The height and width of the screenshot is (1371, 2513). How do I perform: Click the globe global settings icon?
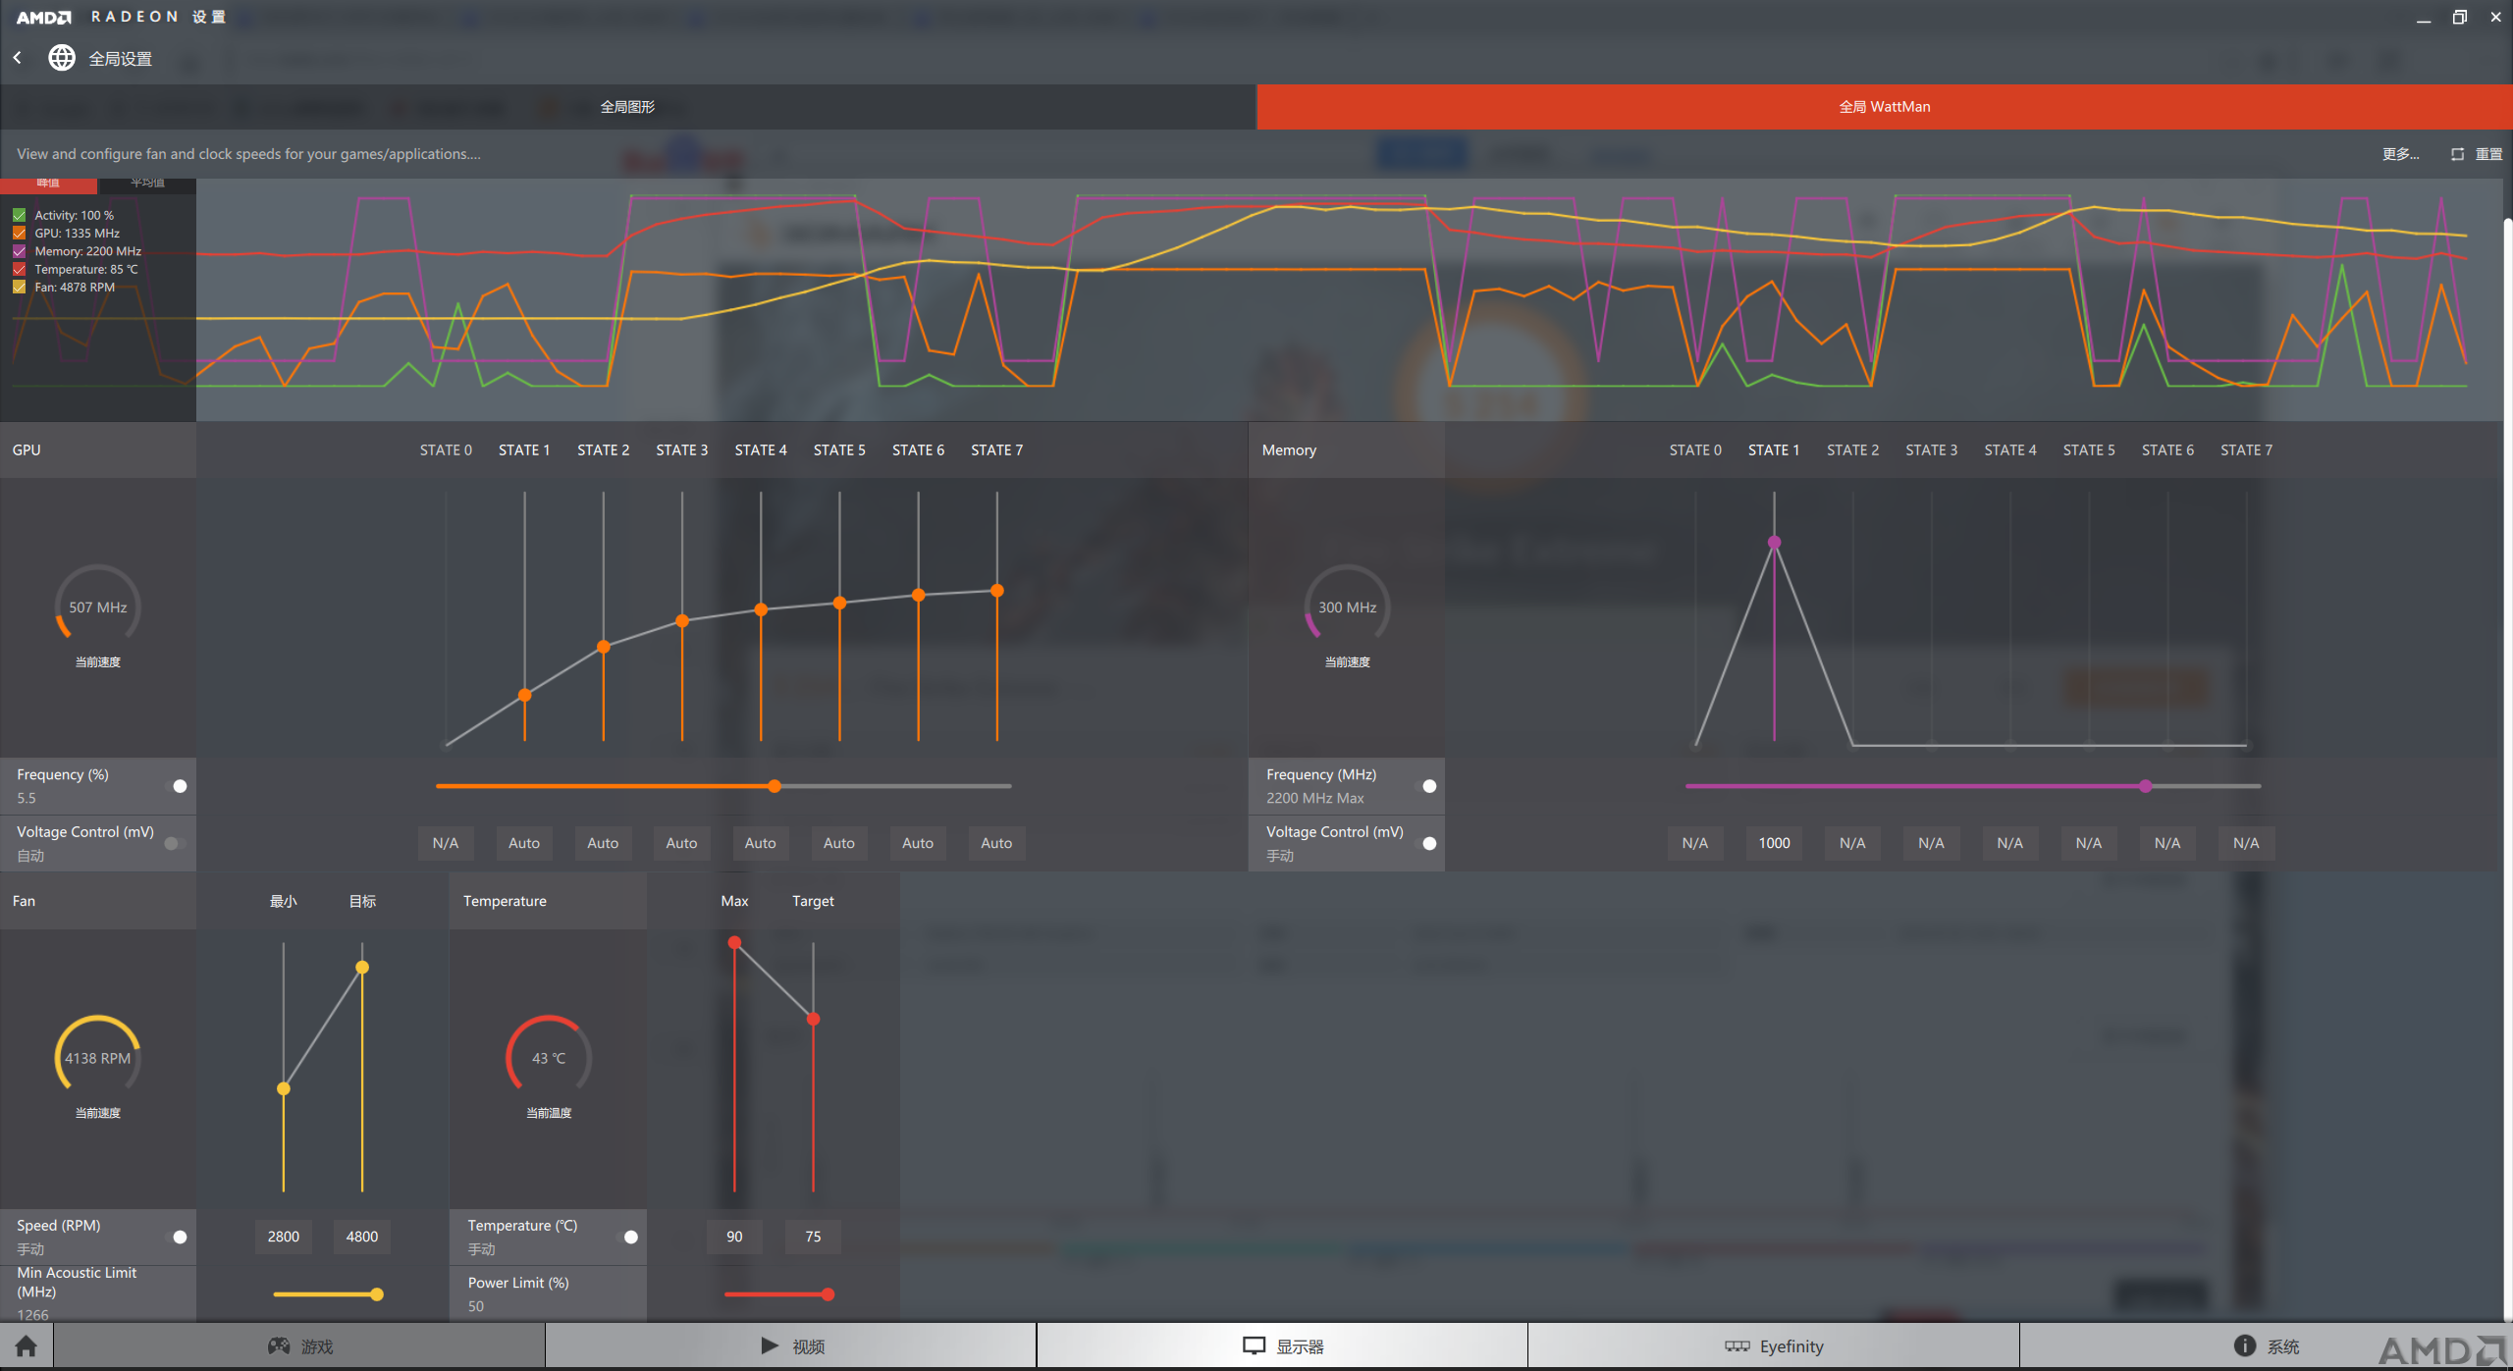click(62, 58)
